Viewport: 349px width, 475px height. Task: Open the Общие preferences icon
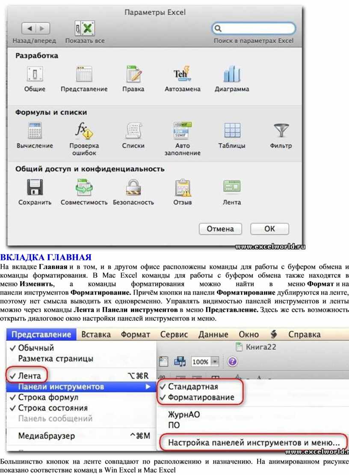[35, 75]
